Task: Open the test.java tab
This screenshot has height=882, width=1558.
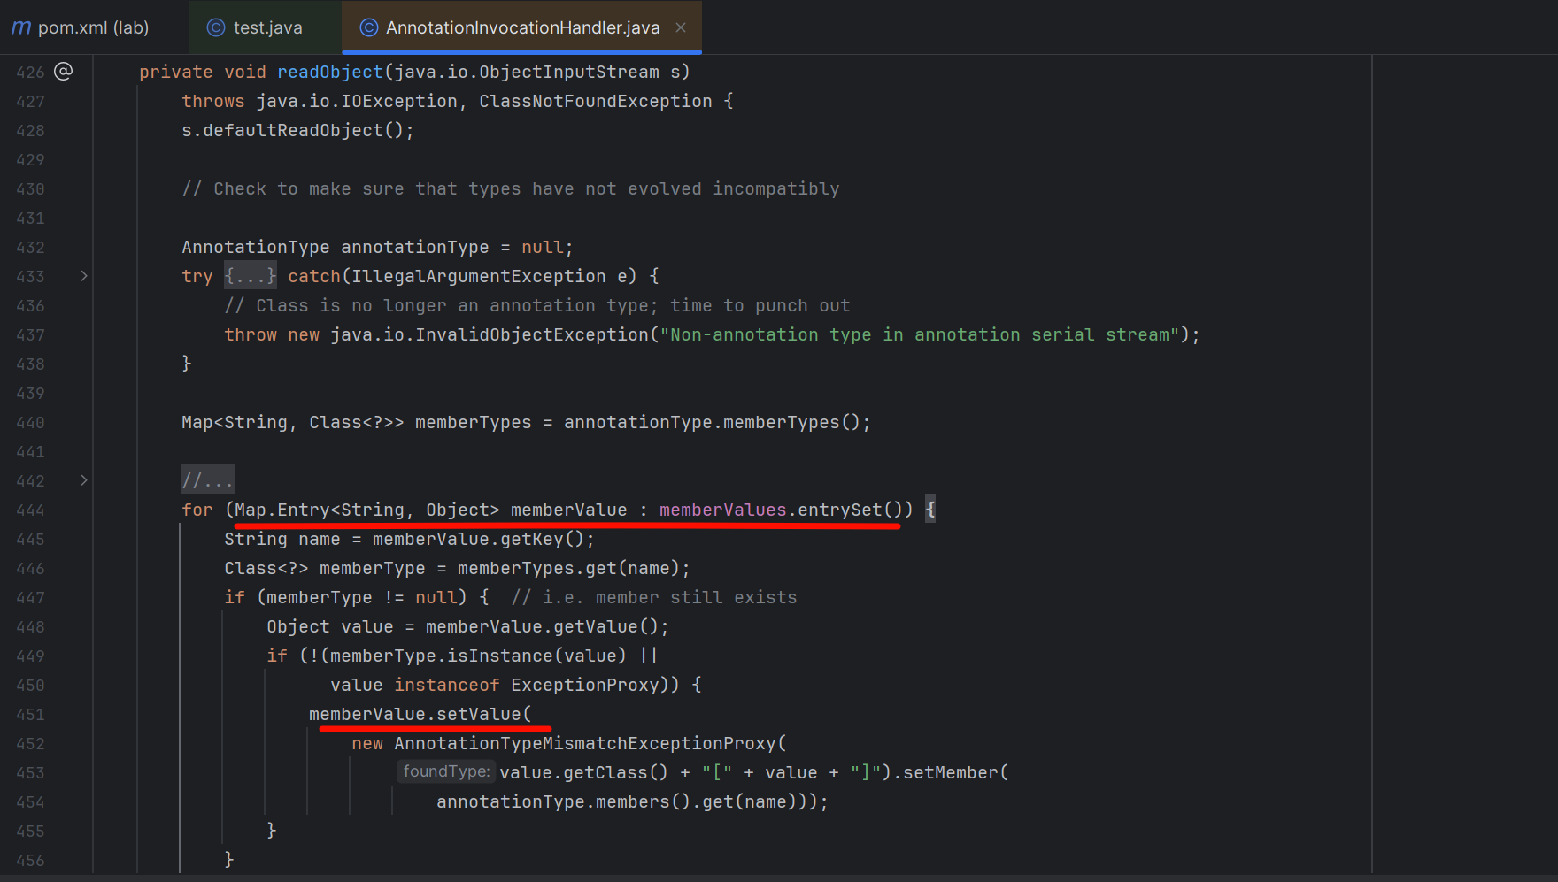Action: point(267,28)
